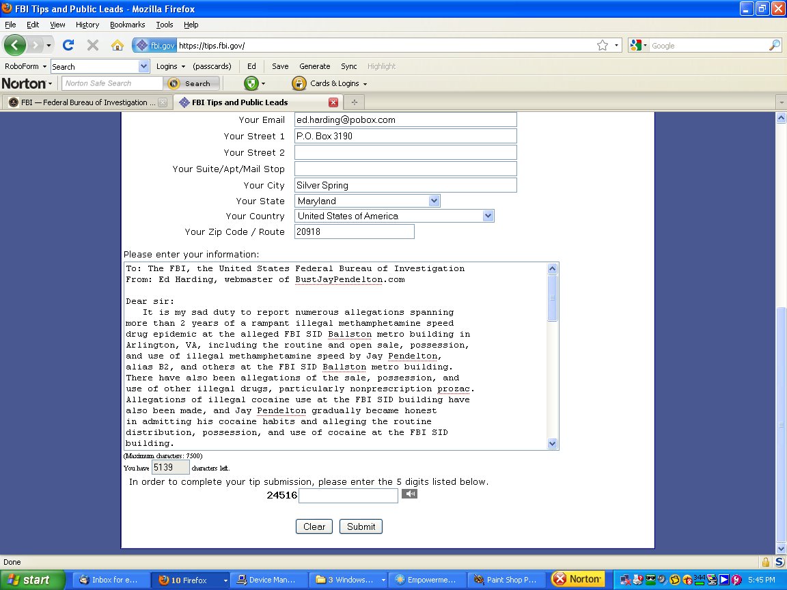Click the page scrollbar up arrow

coord(781,118)
